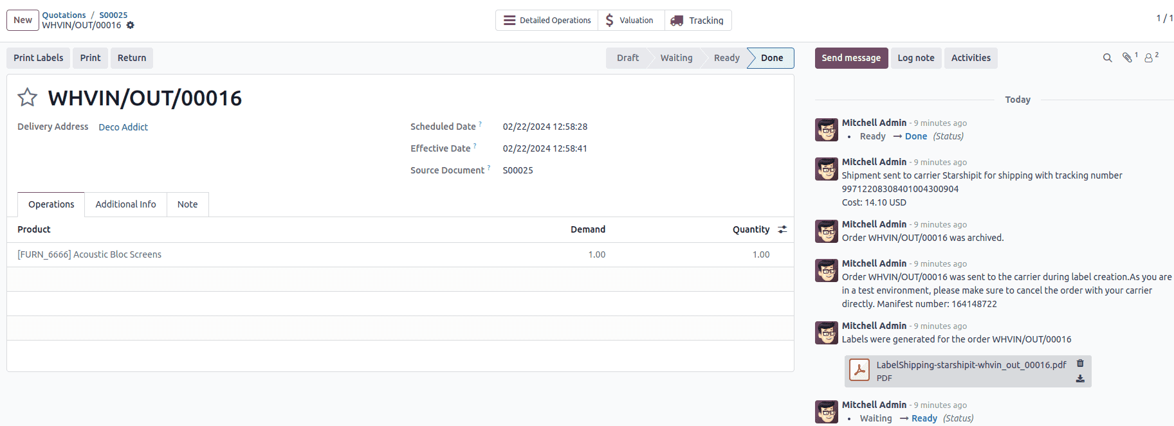Download the LabelShipping PDF attachment
The width and height of the screenshot is (1174, 426).
[1080, 379]
